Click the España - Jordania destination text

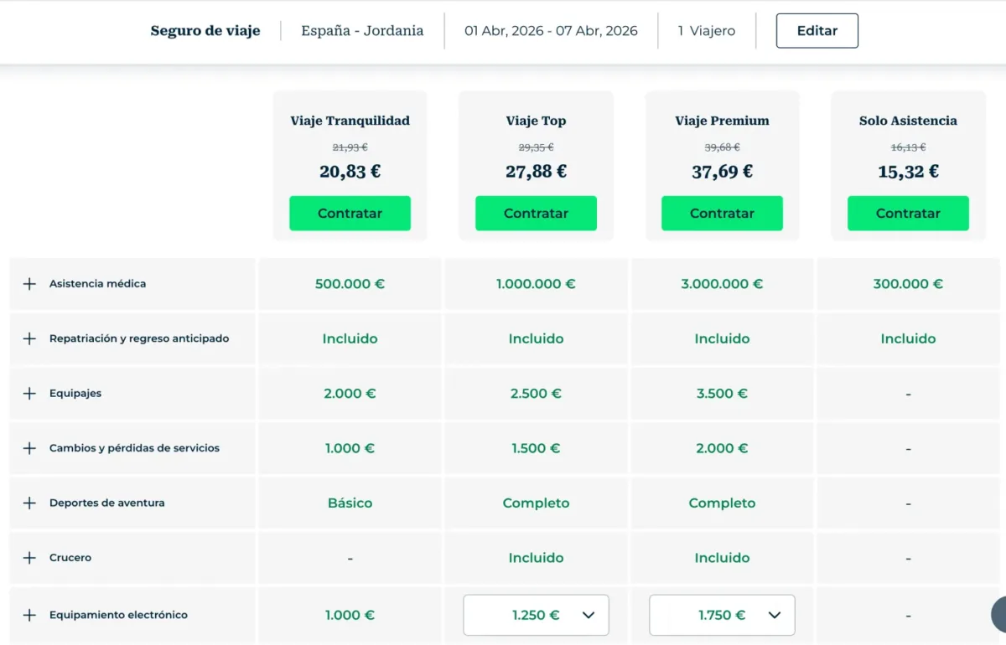click(363, 31)
